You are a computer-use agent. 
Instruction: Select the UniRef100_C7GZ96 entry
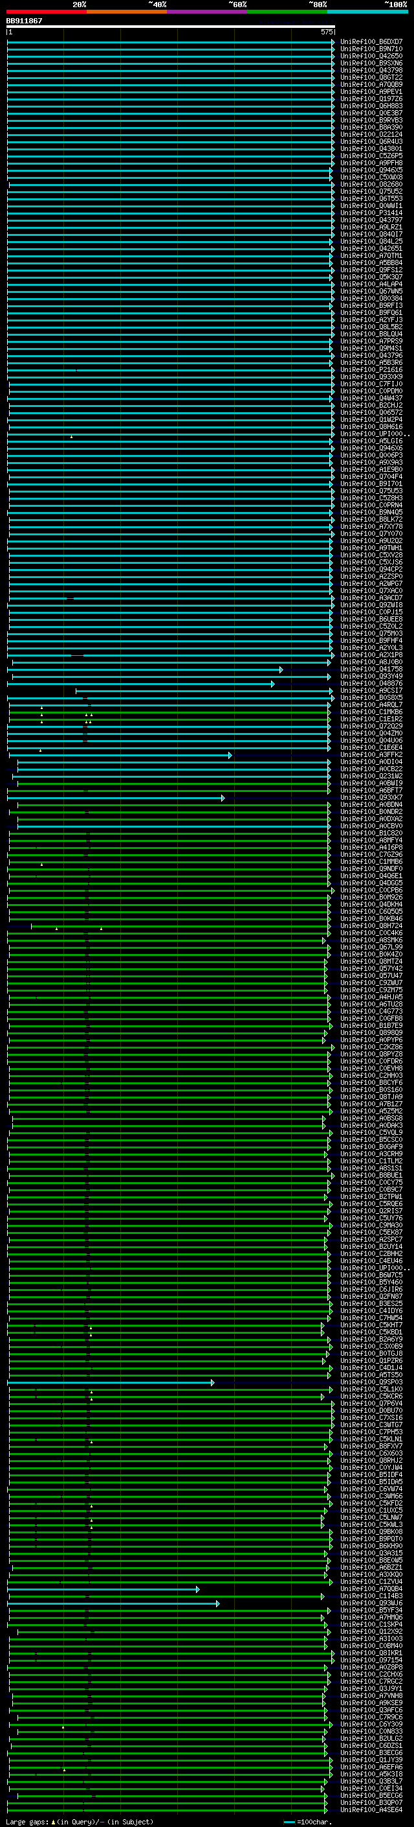tap(371, 855)
